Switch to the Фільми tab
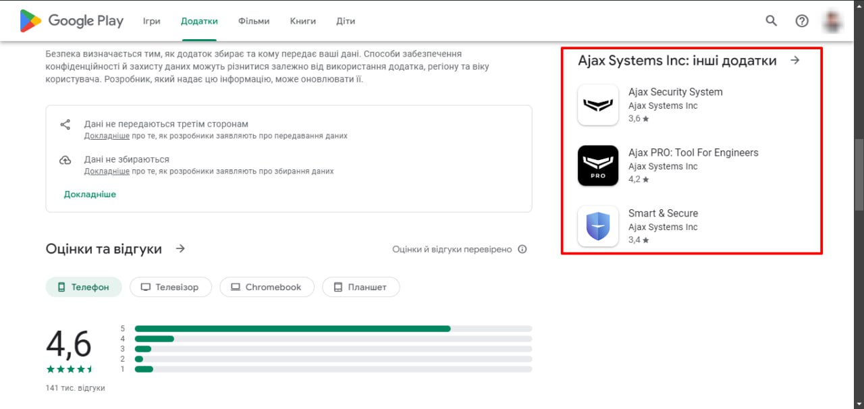The width and height of the screenshot is (864, 409). [x=254, y=21]
